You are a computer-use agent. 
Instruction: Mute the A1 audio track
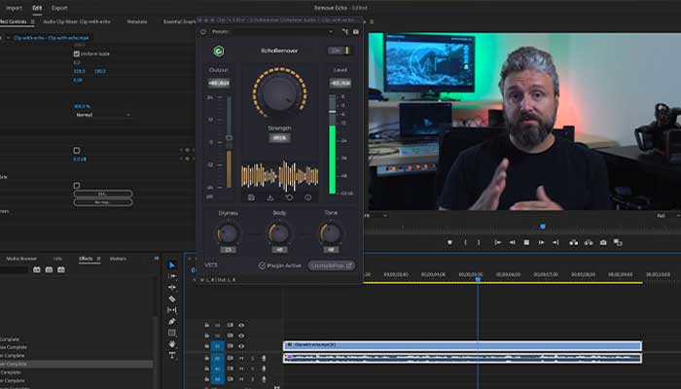241,358
